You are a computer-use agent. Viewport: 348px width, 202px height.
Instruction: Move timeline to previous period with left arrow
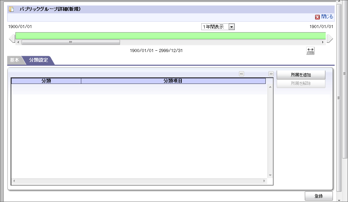12,39
